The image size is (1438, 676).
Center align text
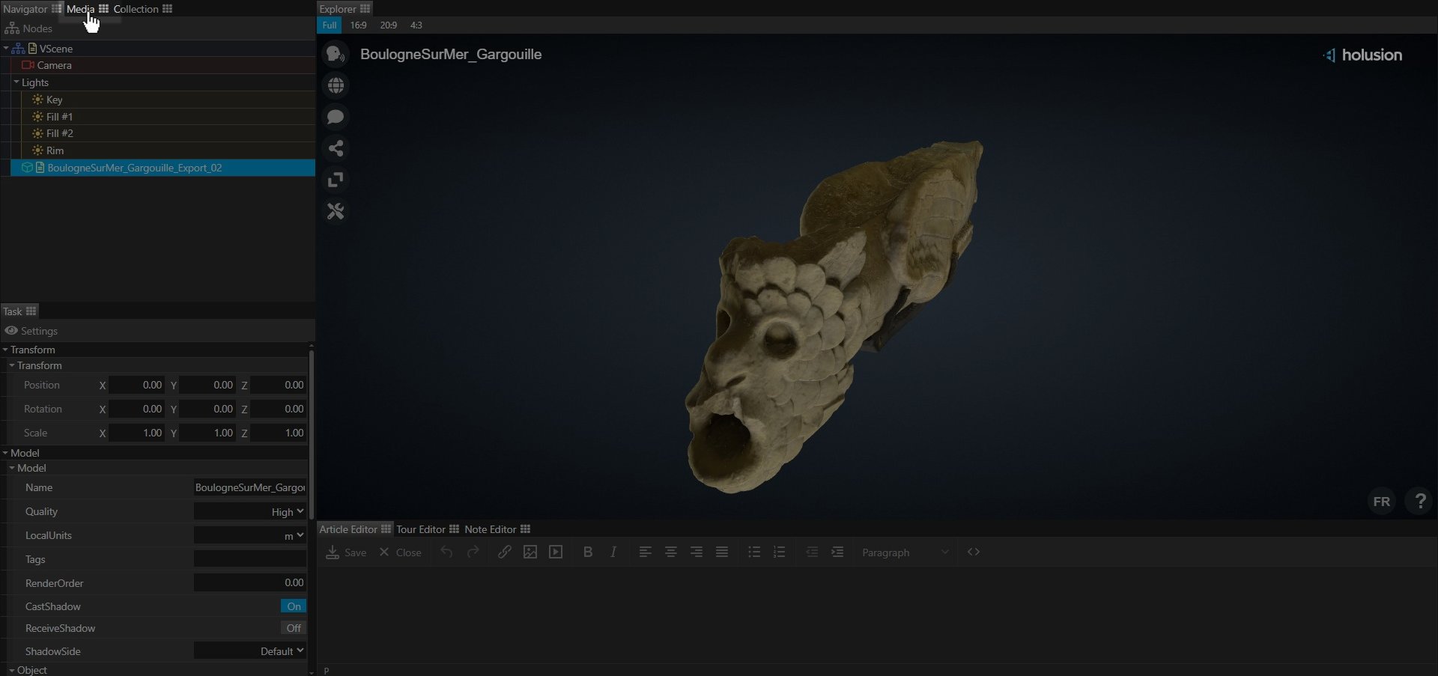(x=671, y=552)
